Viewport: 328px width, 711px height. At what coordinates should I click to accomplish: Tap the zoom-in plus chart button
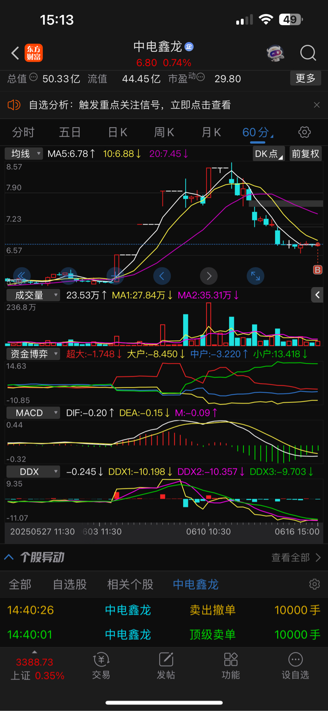[115, 276]
